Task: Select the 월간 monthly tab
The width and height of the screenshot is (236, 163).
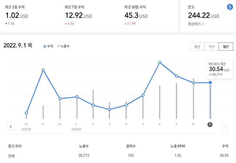Action: coord(226,47)
